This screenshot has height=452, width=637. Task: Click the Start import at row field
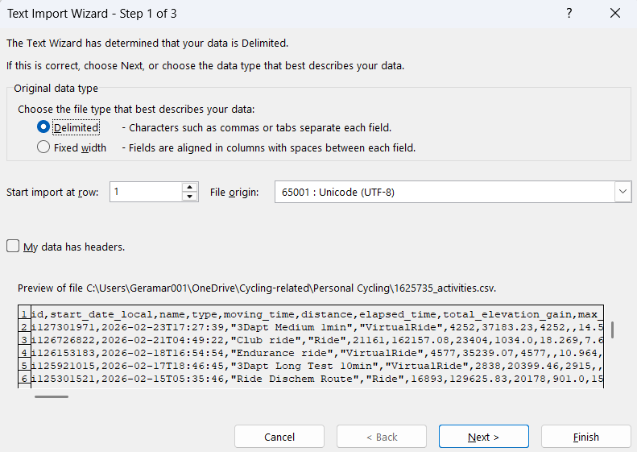point(146,192)
